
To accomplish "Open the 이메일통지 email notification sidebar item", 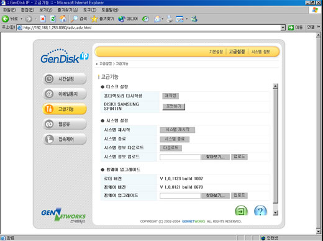I will pyautogui.click(x=65, y=94).
